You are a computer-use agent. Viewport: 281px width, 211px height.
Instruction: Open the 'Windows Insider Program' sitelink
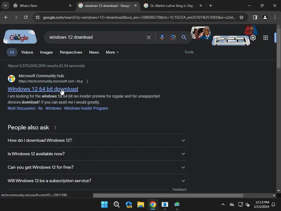click(x=86, y=108)
